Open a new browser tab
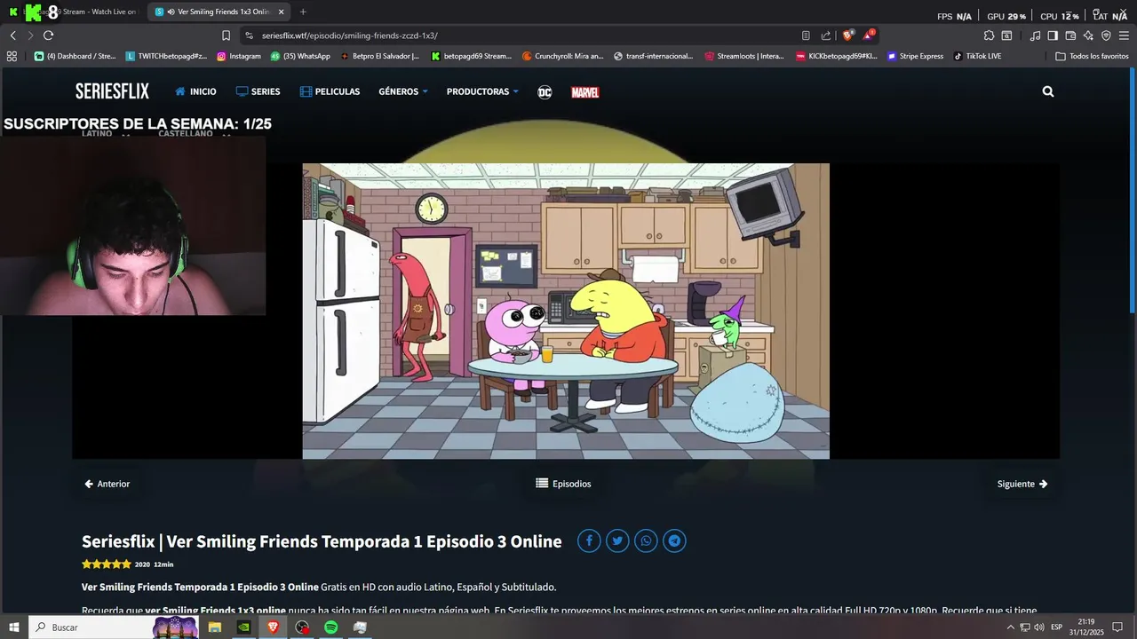 (x=303, y=12)
